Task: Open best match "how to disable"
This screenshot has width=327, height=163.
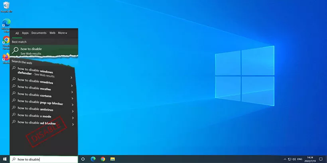Action: click(x=44, y=51)
